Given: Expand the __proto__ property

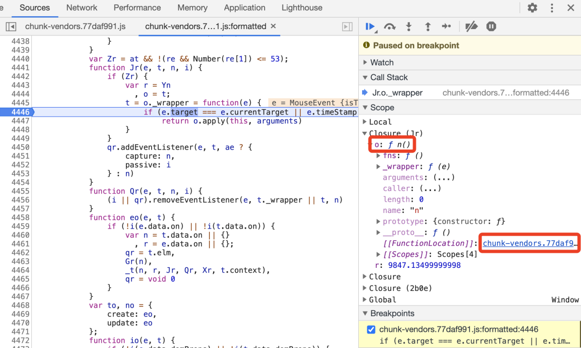Looking at the screenshot, I should 378,232.
